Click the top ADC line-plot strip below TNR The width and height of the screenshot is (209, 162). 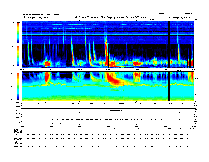coord(108,103)
